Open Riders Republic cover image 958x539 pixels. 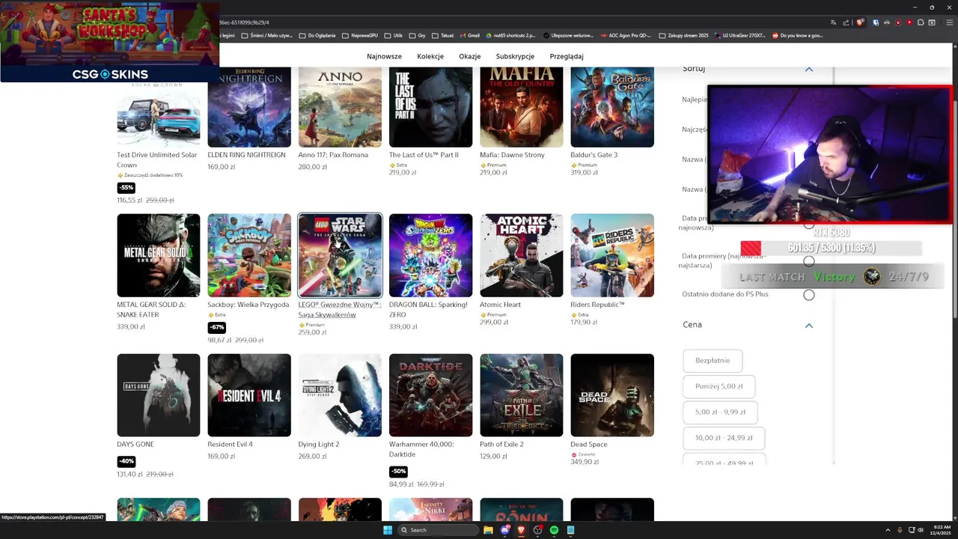612,255
